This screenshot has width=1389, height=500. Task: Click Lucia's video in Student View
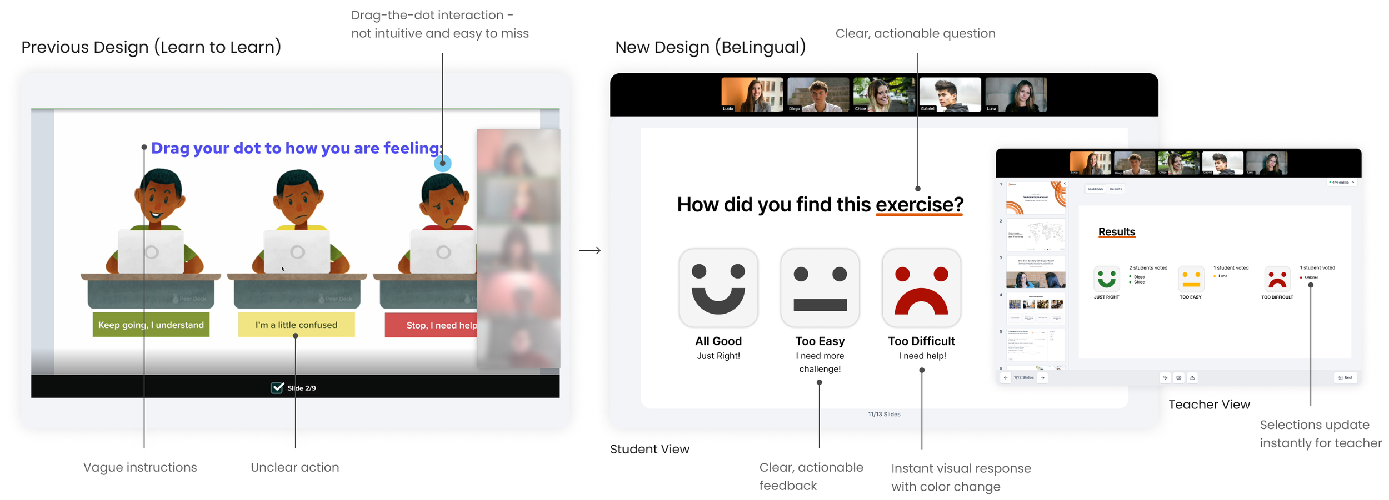point(752,95)
